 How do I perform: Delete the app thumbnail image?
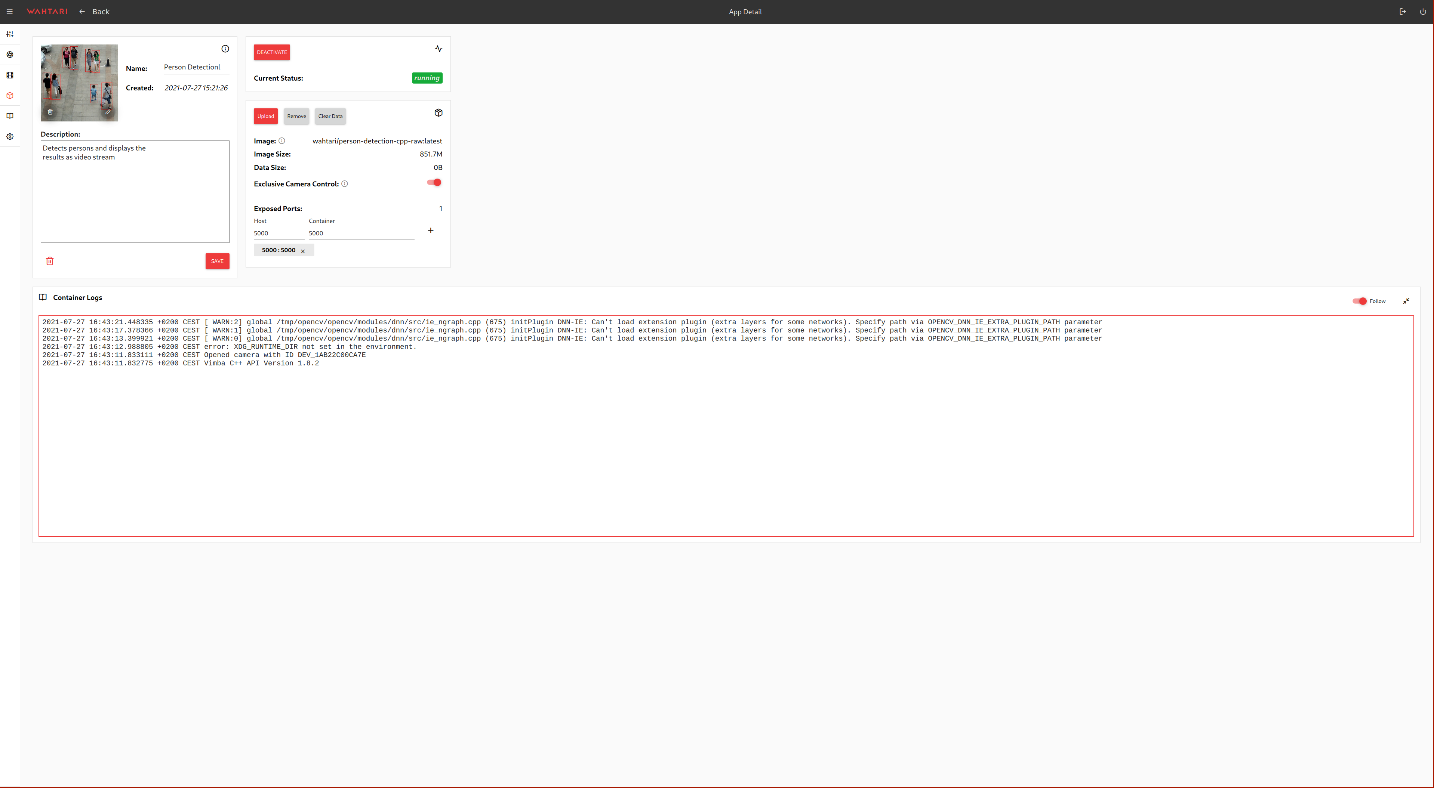[50, 112]
